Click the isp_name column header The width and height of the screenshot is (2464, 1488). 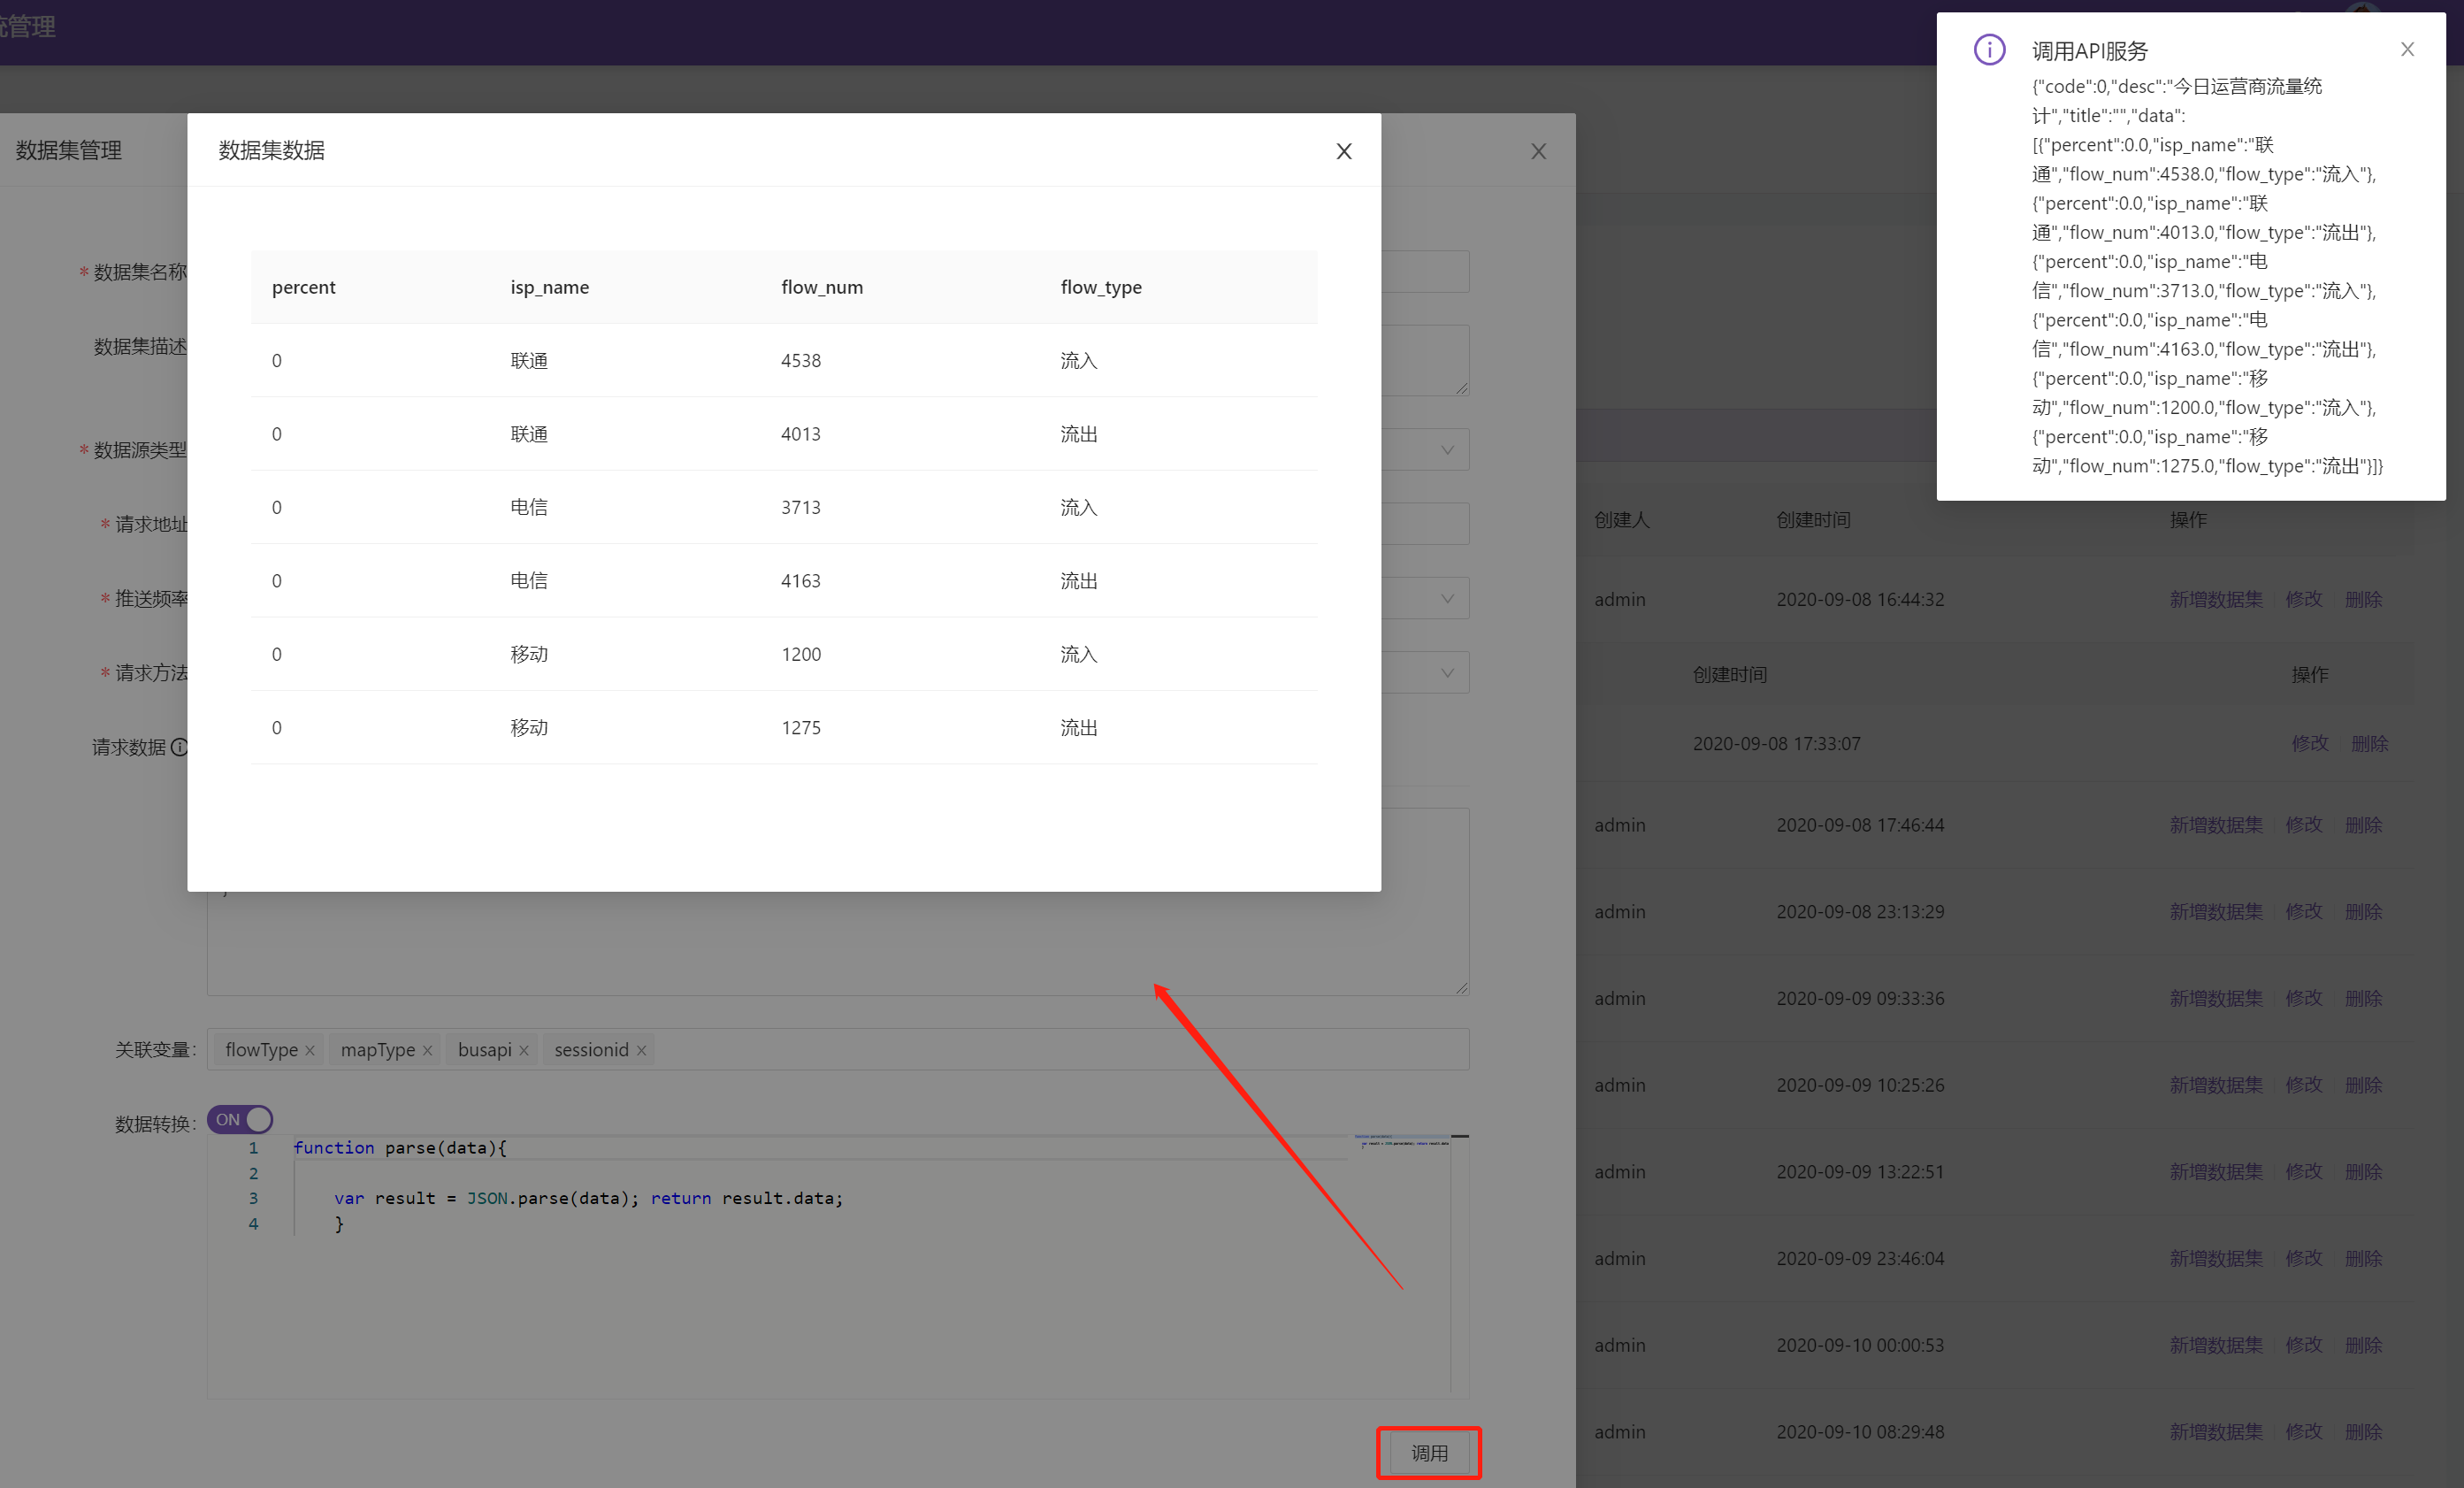(x=550, y=287)
